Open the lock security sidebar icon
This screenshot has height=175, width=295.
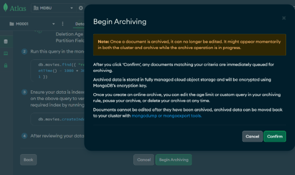[x=6, y=65]
